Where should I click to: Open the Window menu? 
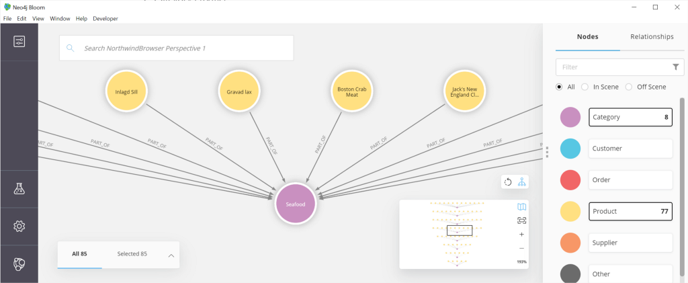(60, 19)
